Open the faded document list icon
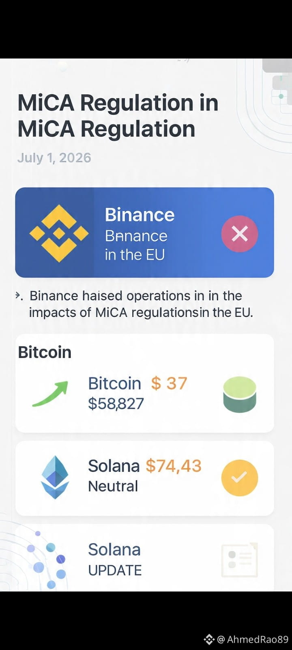Image resolution: width=292 pixels, height=650 pixels. 239,560
